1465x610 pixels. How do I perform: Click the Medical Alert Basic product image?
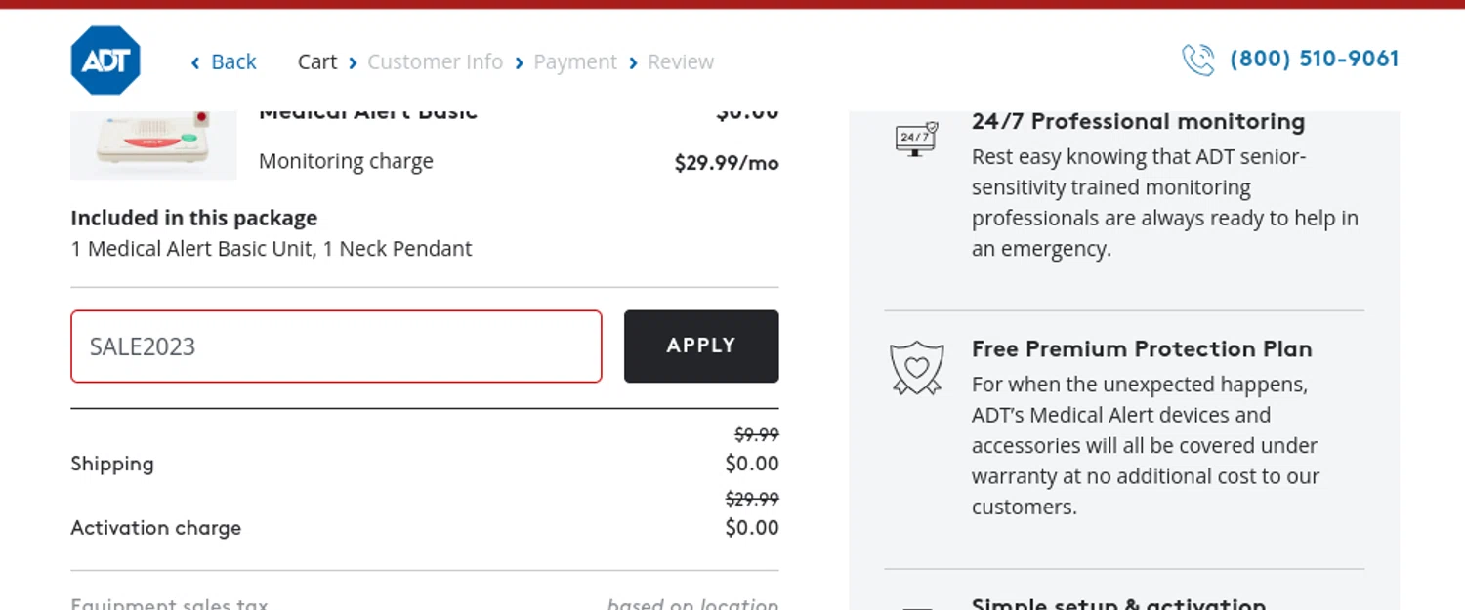[153, 144]
